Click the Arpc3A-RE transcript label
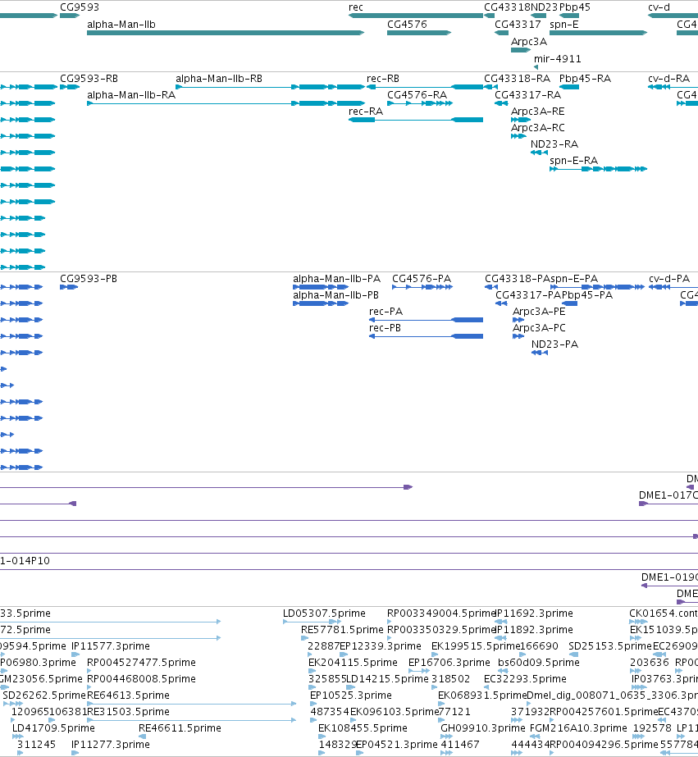Screen dimensions: 698x757 [538, 112]
